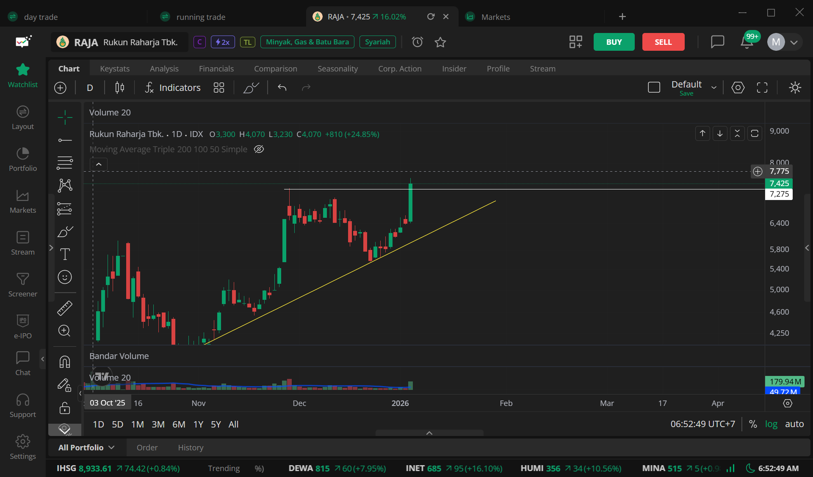Expand the Default layout save dropdown
The height and width of the screenshot is (477, 813).
(714, 88)
